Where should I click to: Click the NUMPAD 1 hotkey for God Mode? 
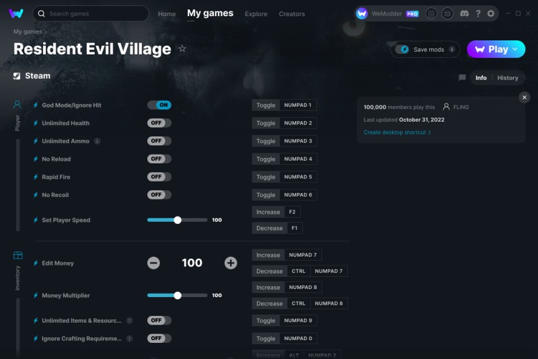(x=298, y=105)
